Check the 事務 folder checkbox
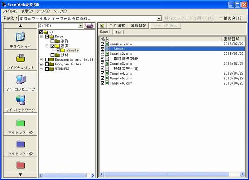The width and height of the screenshot is (249, 180). pyautogui.click(x=53, y=41)
